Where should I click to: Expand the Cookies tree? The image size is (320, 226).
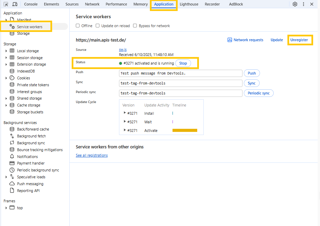coord(6,78)
